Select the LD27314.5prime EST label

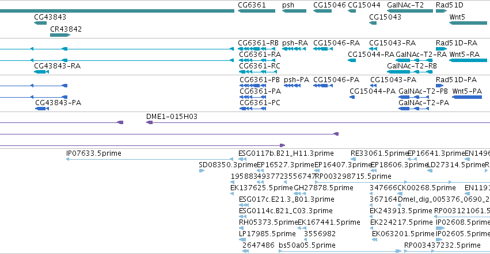tap(455, 165)
